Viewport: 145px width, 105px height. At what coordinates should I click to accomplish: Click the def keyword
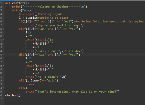click(x=8, y=3)
